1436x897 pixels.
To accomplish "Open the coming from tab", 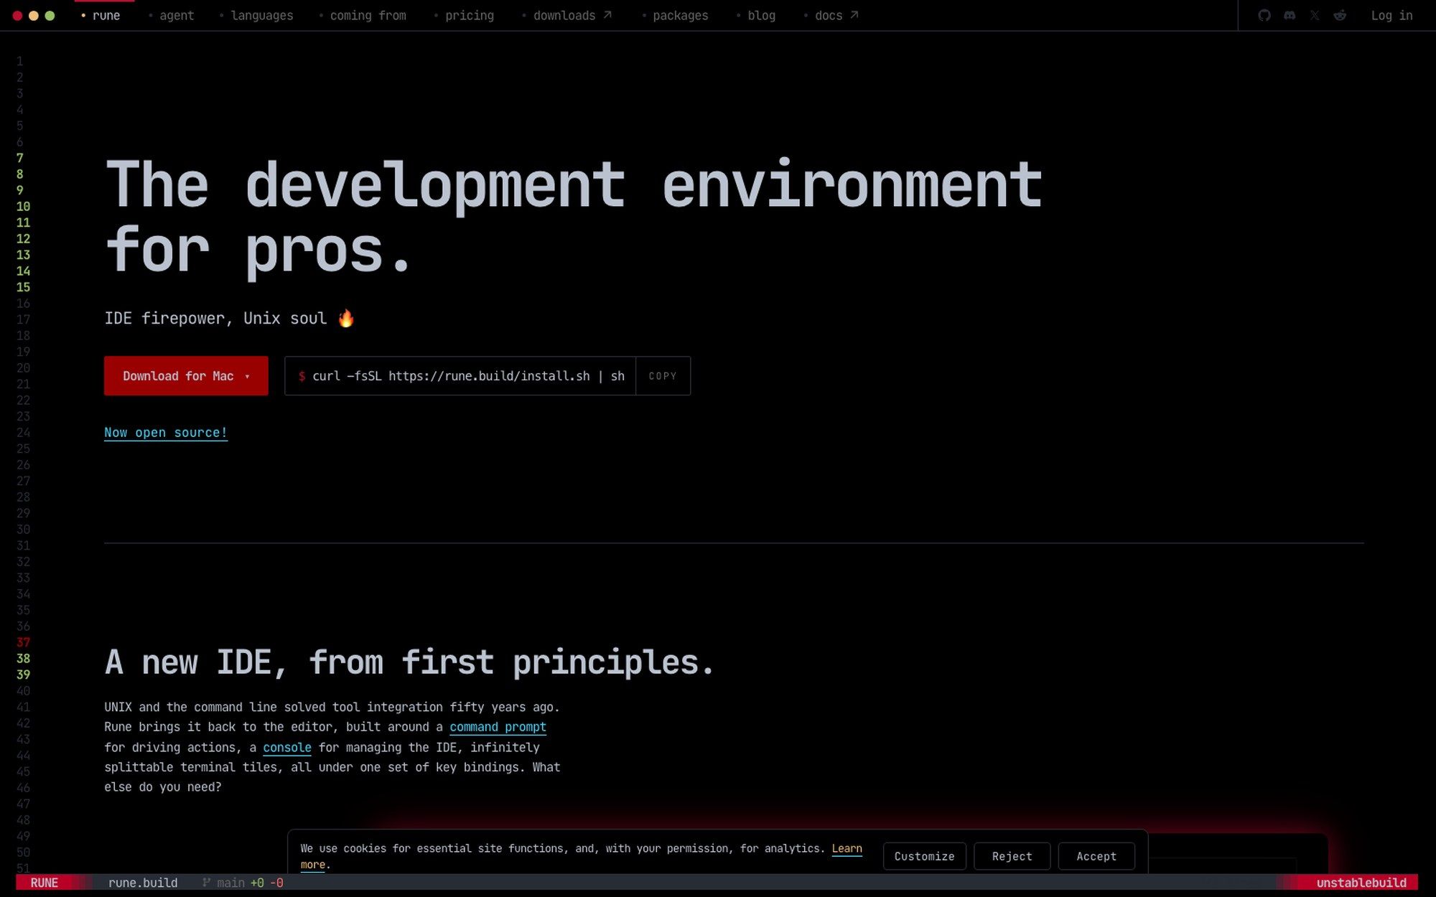I will [362, 15].
